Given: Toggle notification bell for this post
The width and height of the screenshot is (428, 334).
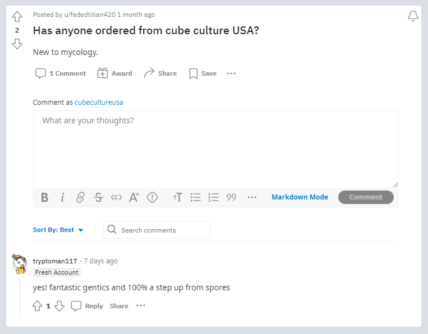Looking at the screenshot, I should pos(413,16).
